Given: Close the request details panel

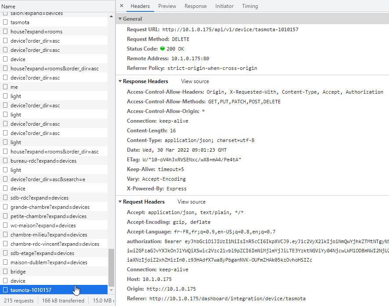Looking at the screenshot, I should pyautogui.click(x=122, y=6).
